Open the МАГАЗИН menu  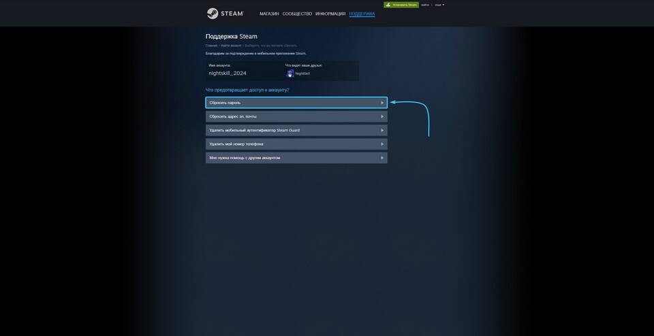click(269, 14)
